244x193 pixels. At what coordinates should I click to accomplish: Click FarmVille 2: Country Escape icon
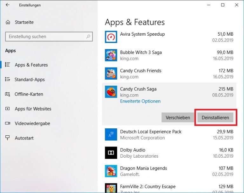pyautogui.click(x=111, y=188)
